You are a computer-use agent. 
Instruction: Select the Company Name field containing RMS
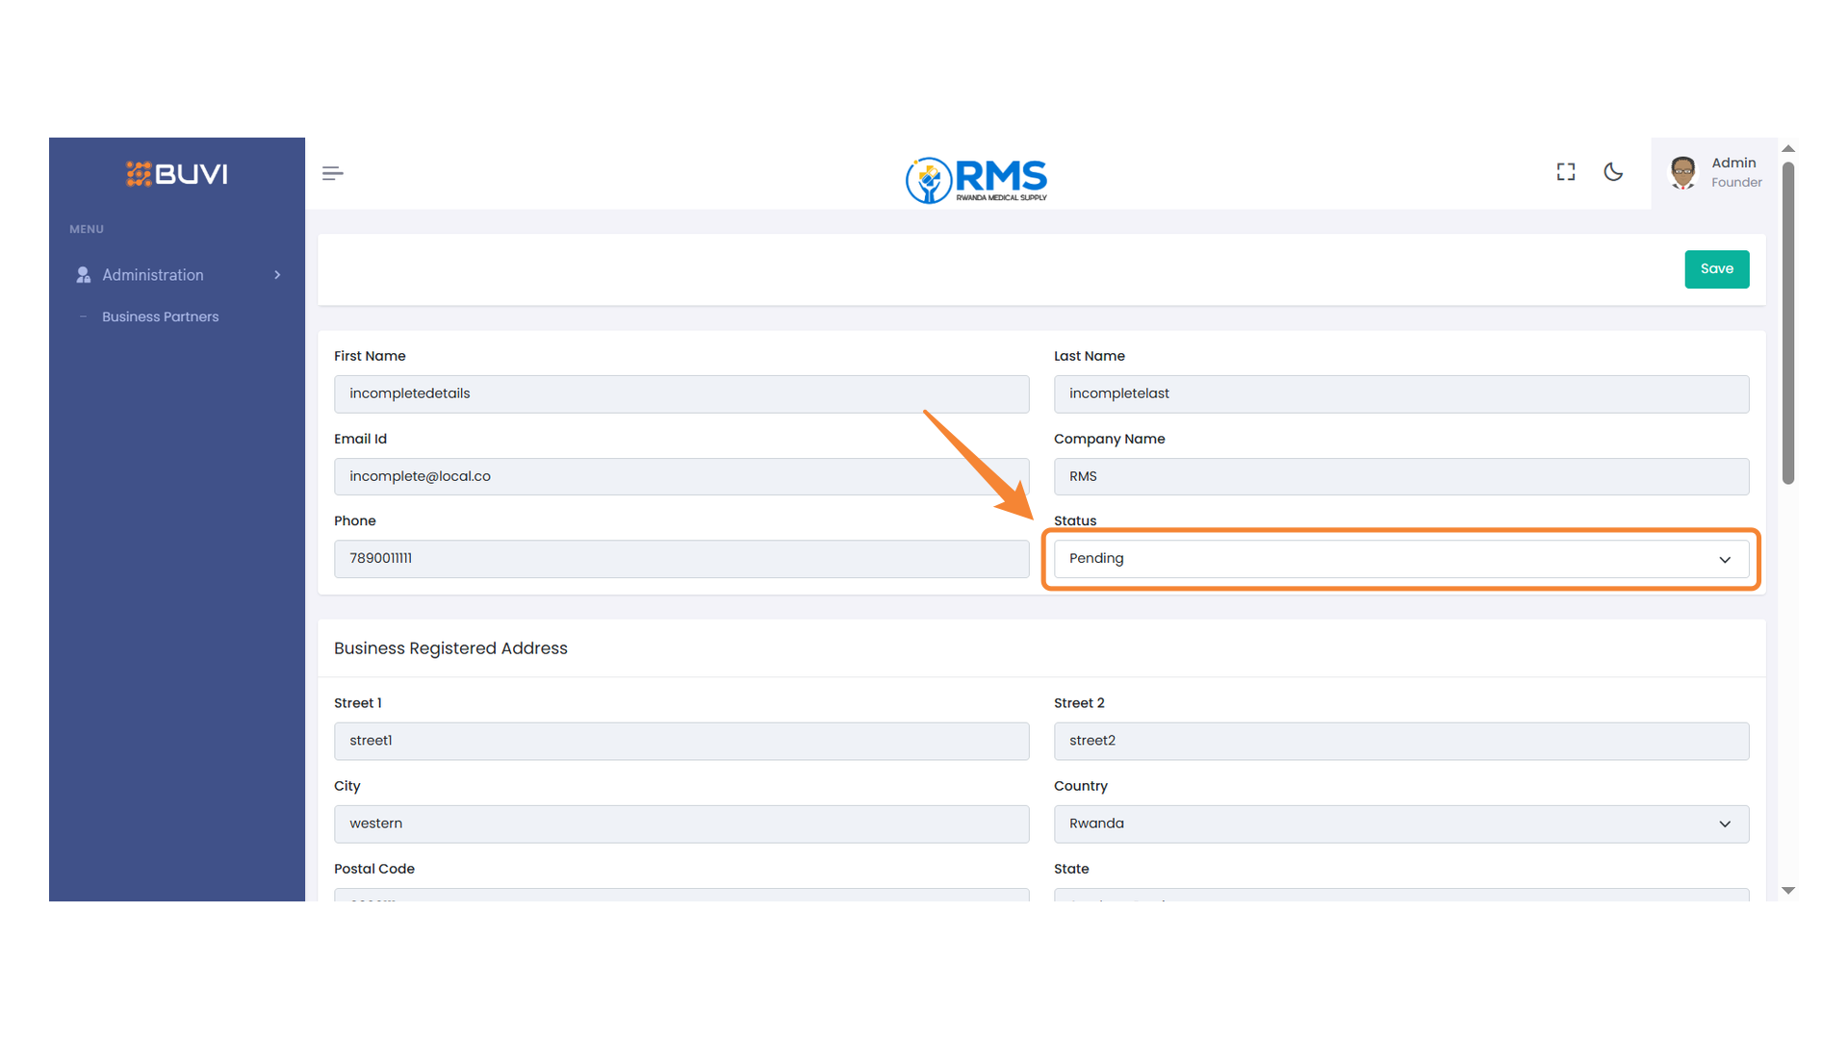point(1400,476)
